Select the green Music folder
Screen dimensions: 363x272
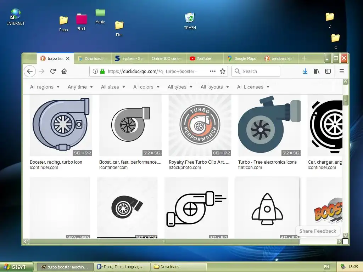tap(100, 16)
